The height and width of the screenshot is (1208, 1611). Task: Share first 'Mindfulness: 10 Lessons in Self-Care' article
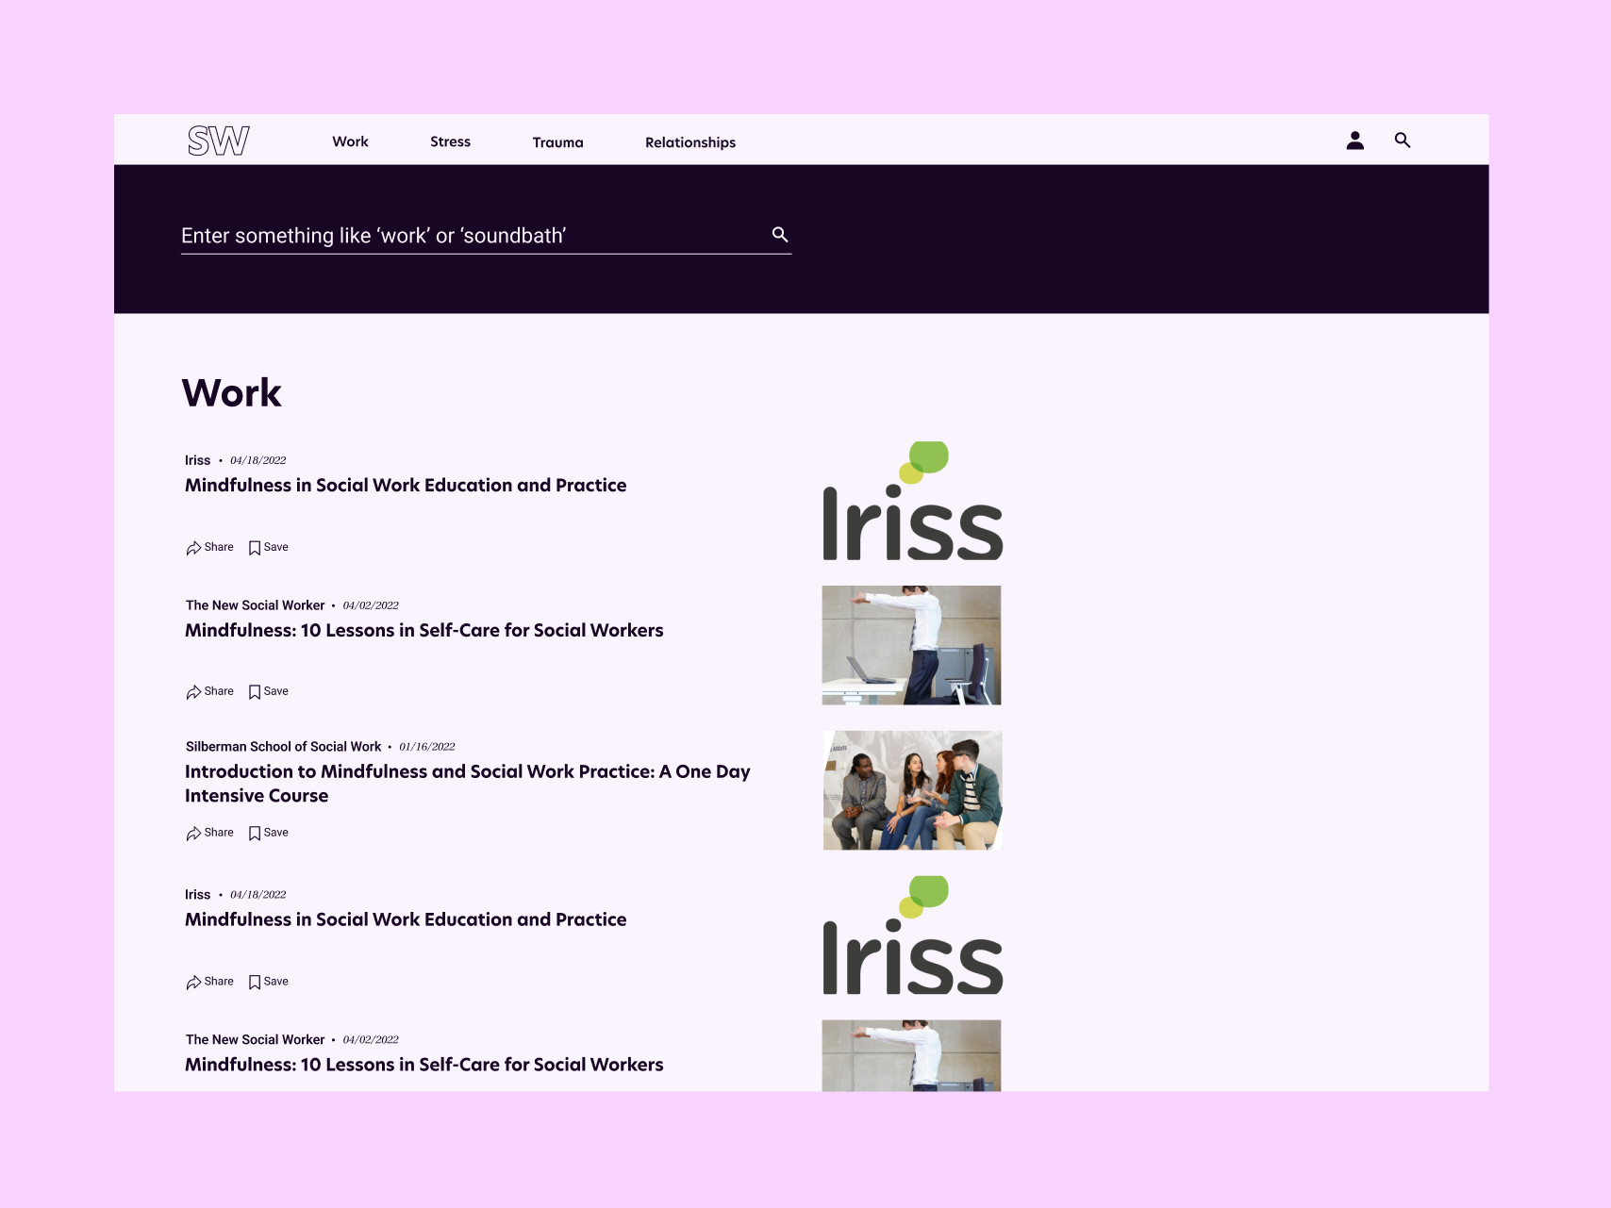point(209,691)
